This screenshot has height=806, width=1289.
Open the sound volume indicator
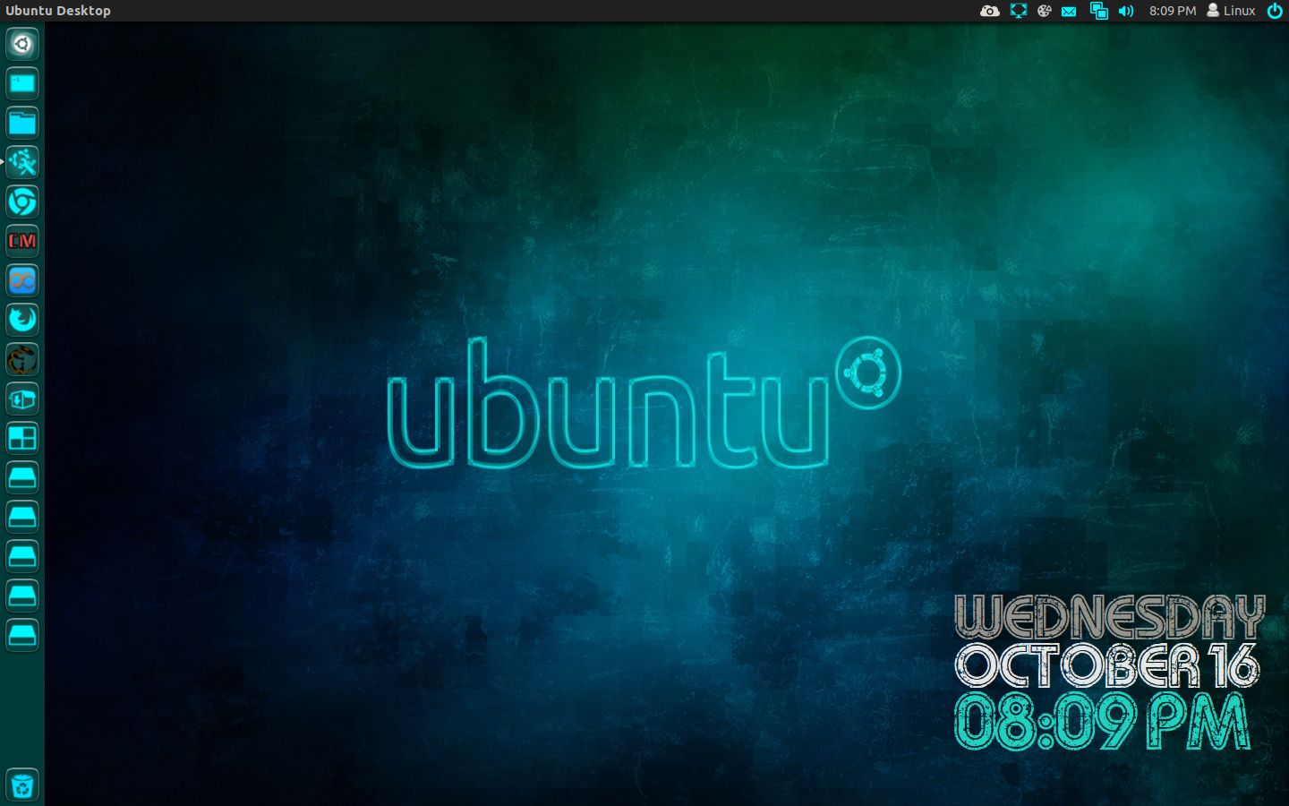click(1126, 11)
